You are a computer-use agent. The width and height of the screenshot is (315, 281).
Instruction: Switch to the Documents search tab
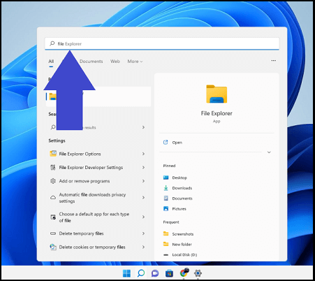pyautogui.click(x=91, y=62)
